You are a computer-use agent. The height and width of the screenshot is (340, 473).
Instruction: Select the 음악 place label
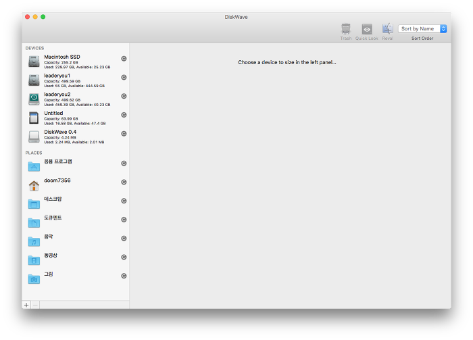point(48,236)
